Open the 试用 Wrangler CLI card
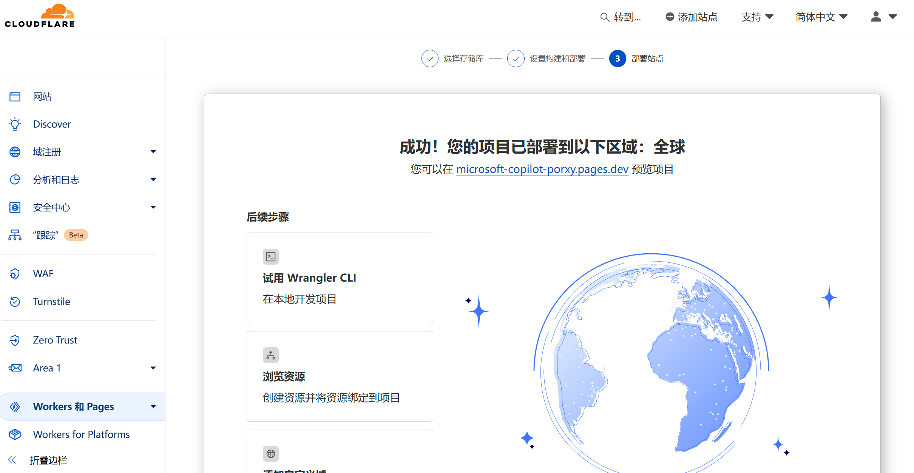This screenshot has height=473, width=914. pos(340,278)
